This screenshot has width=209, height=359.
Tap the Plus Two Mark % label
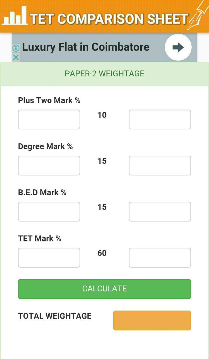pos(49,100)
